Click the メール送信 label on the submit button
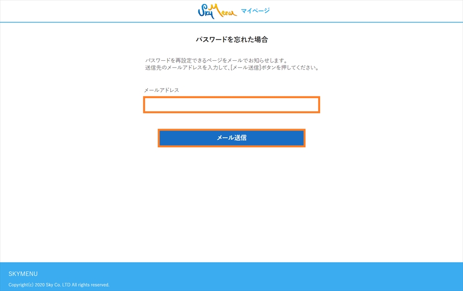Viewport: 463px width, 291px height. [x=231, y=138]
